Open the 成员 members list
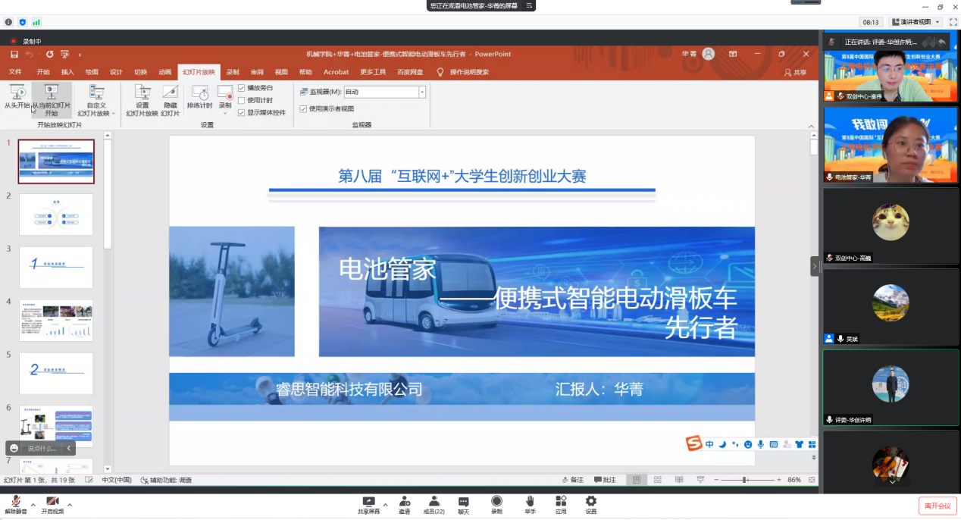Image resolution: width=961 pixels, height=520 pixels. click(434, 504)
